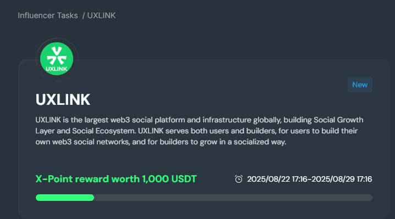395x219 pixels.
Task: Click the 1,000 USDT reward amount
Action: coord(169,179)
